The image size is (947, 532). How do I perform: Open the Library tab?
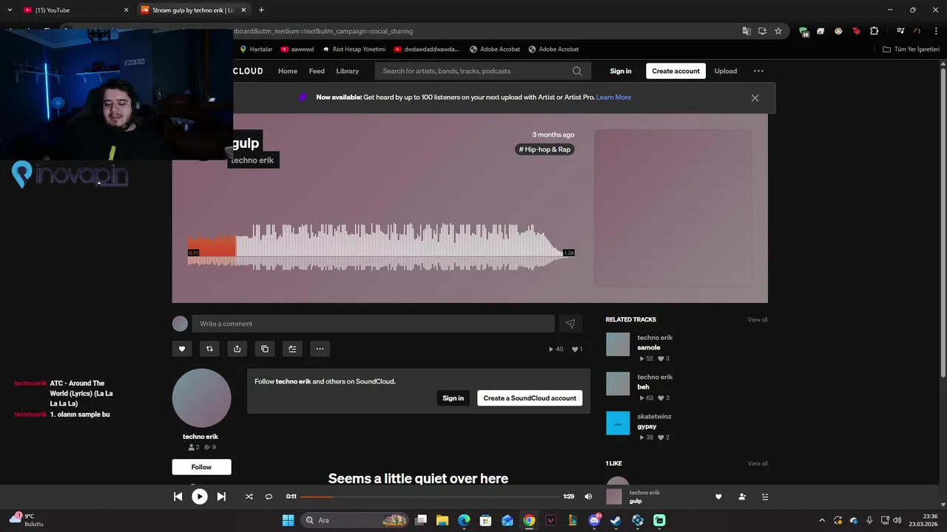point(347,71)
